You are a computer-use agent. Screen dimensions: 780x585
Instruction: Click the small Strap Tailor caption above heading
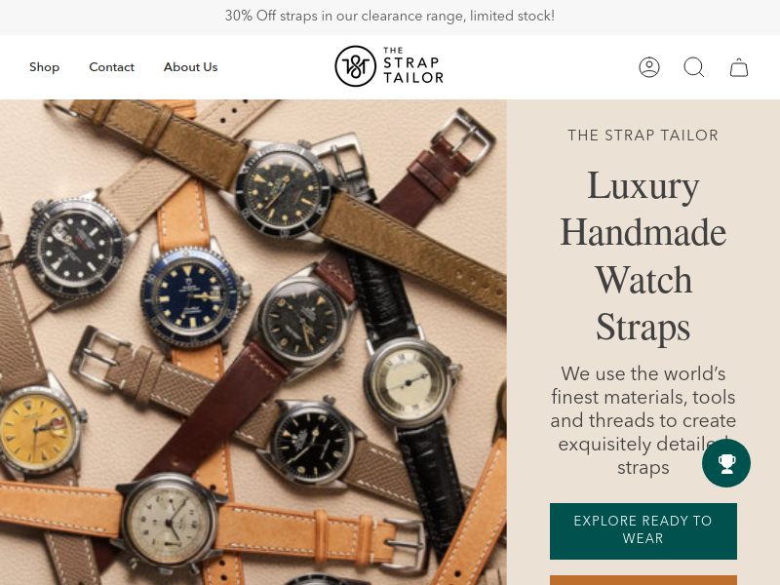643,136
